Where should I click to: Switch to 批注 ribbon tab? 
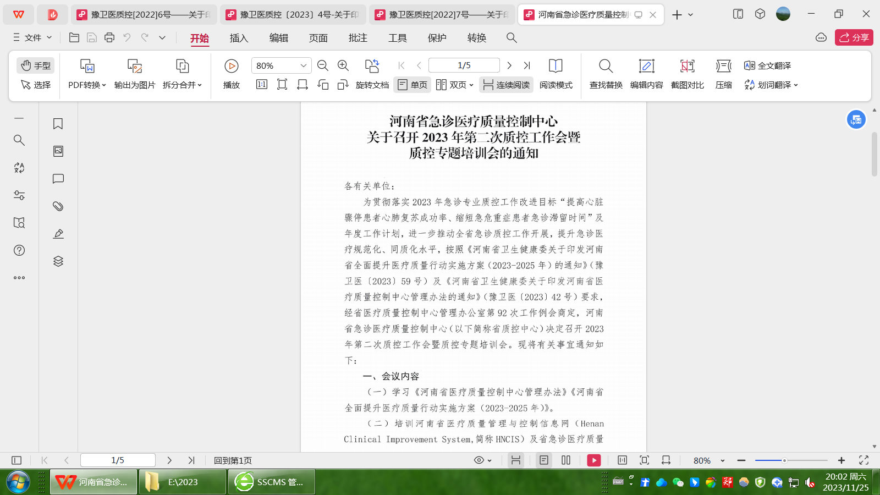(358, 37)
